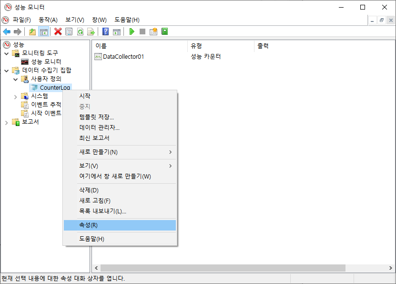Click new data collector set icon
The width and height of the screenshot is (396, 284).
click(153, 32)
